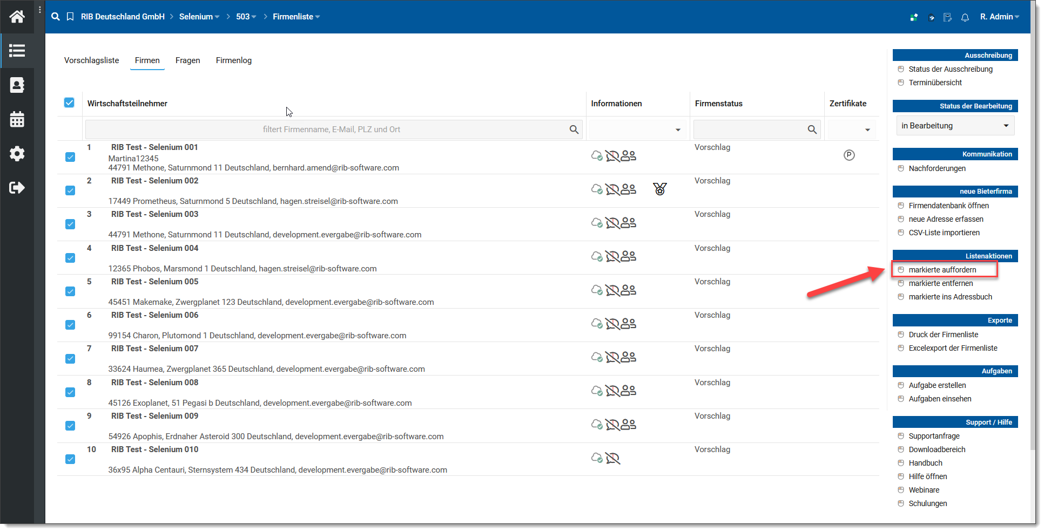Click the bookmark icon in header

(70, 17)
